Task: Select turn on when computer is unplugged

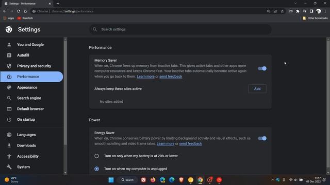Action: 96,169
